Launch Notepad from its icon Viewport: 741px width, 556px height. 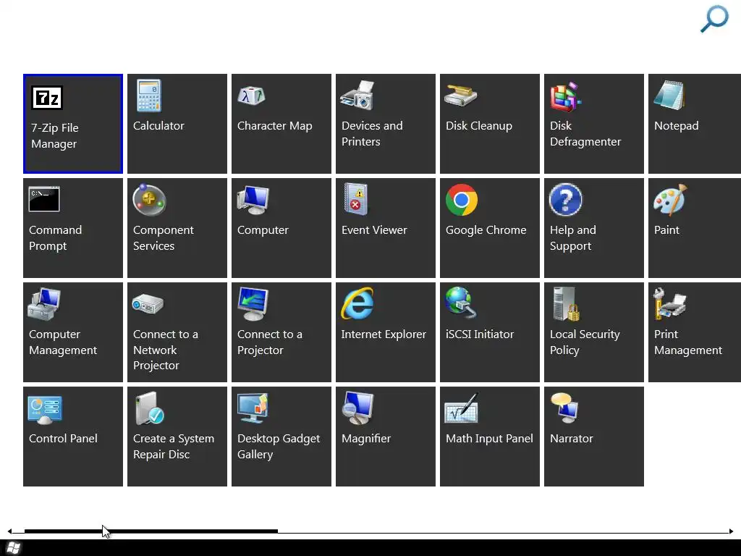coord(669,96)
